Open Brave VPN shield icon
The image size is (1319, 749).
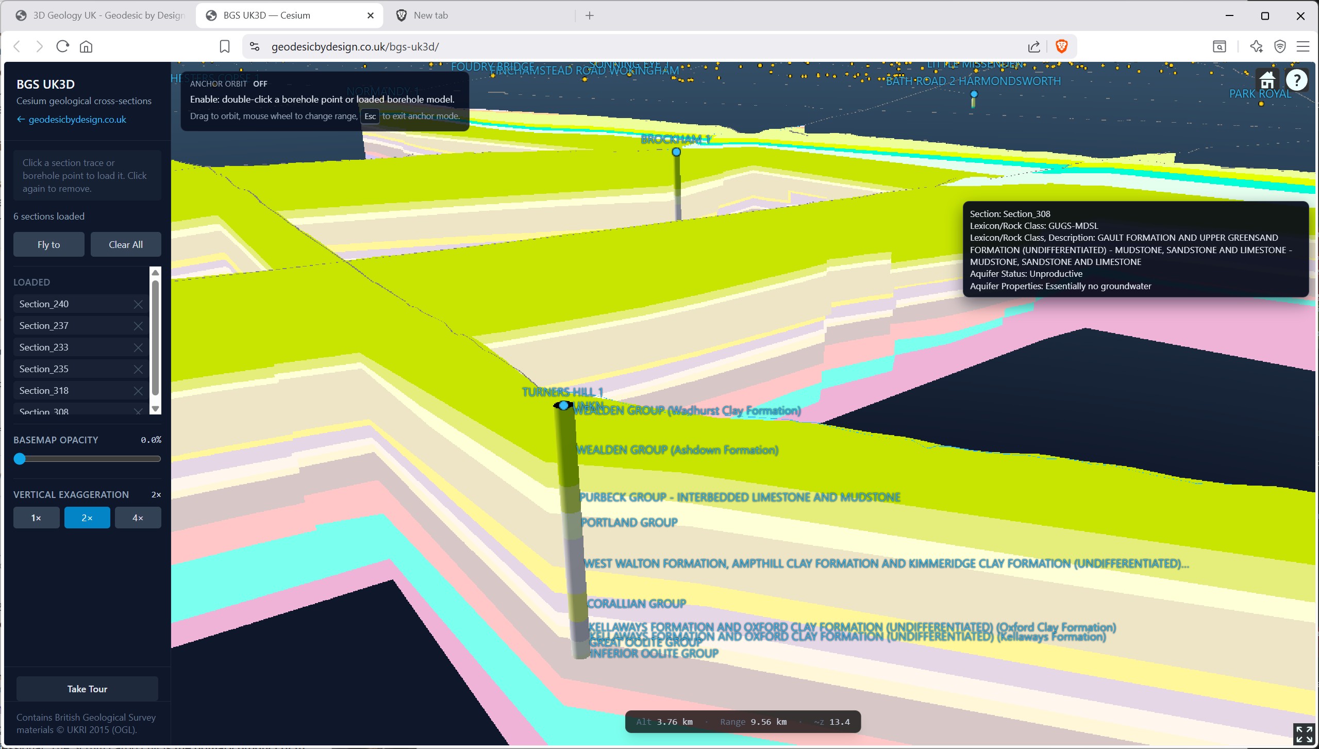1280,46
